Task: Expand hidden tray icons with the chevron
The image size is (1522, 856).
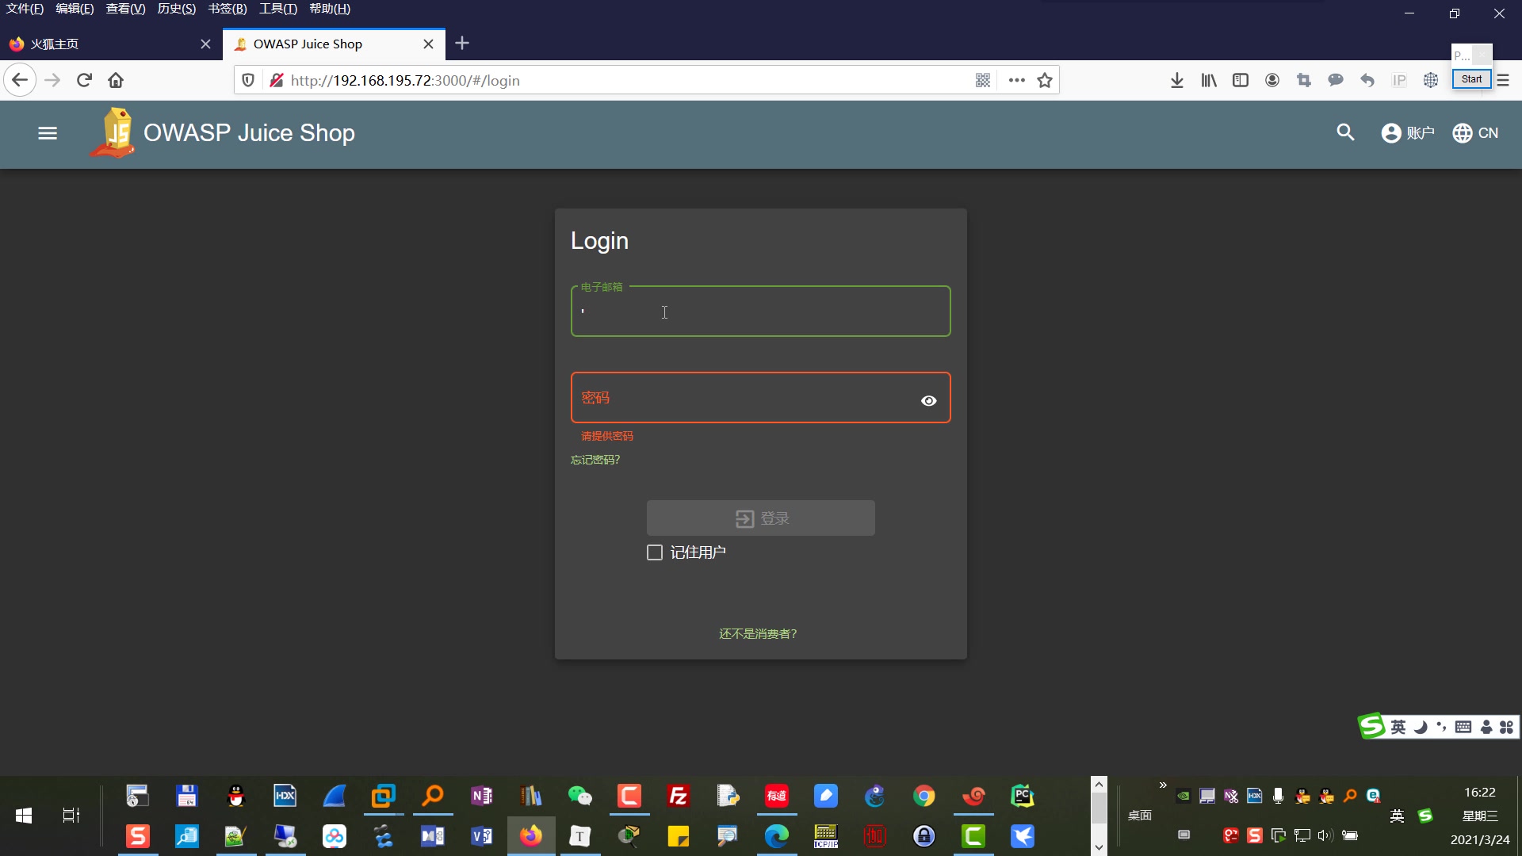Action: pos(1162,785)
